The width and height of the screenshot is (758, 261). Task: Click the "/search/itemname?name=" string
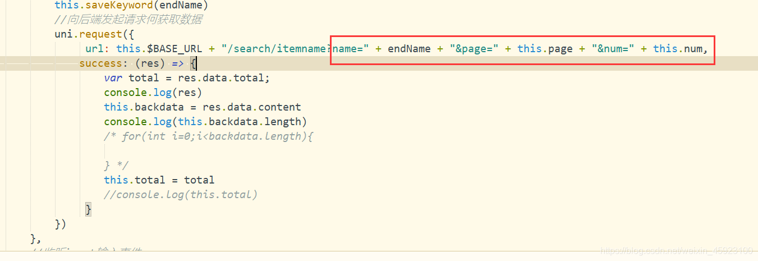click(x=295, y=49)
